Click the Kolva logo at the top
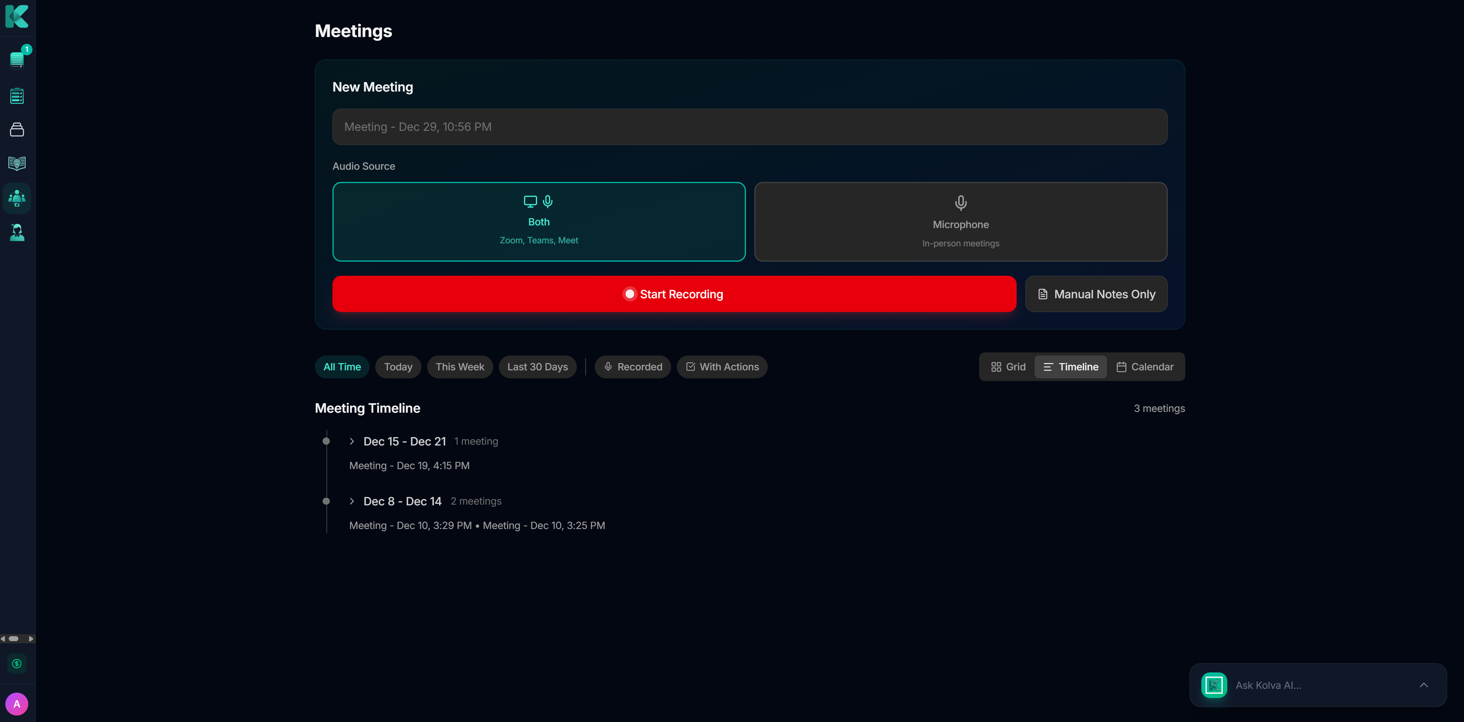This screenshot has height=722, width=1464. [17, 17]
